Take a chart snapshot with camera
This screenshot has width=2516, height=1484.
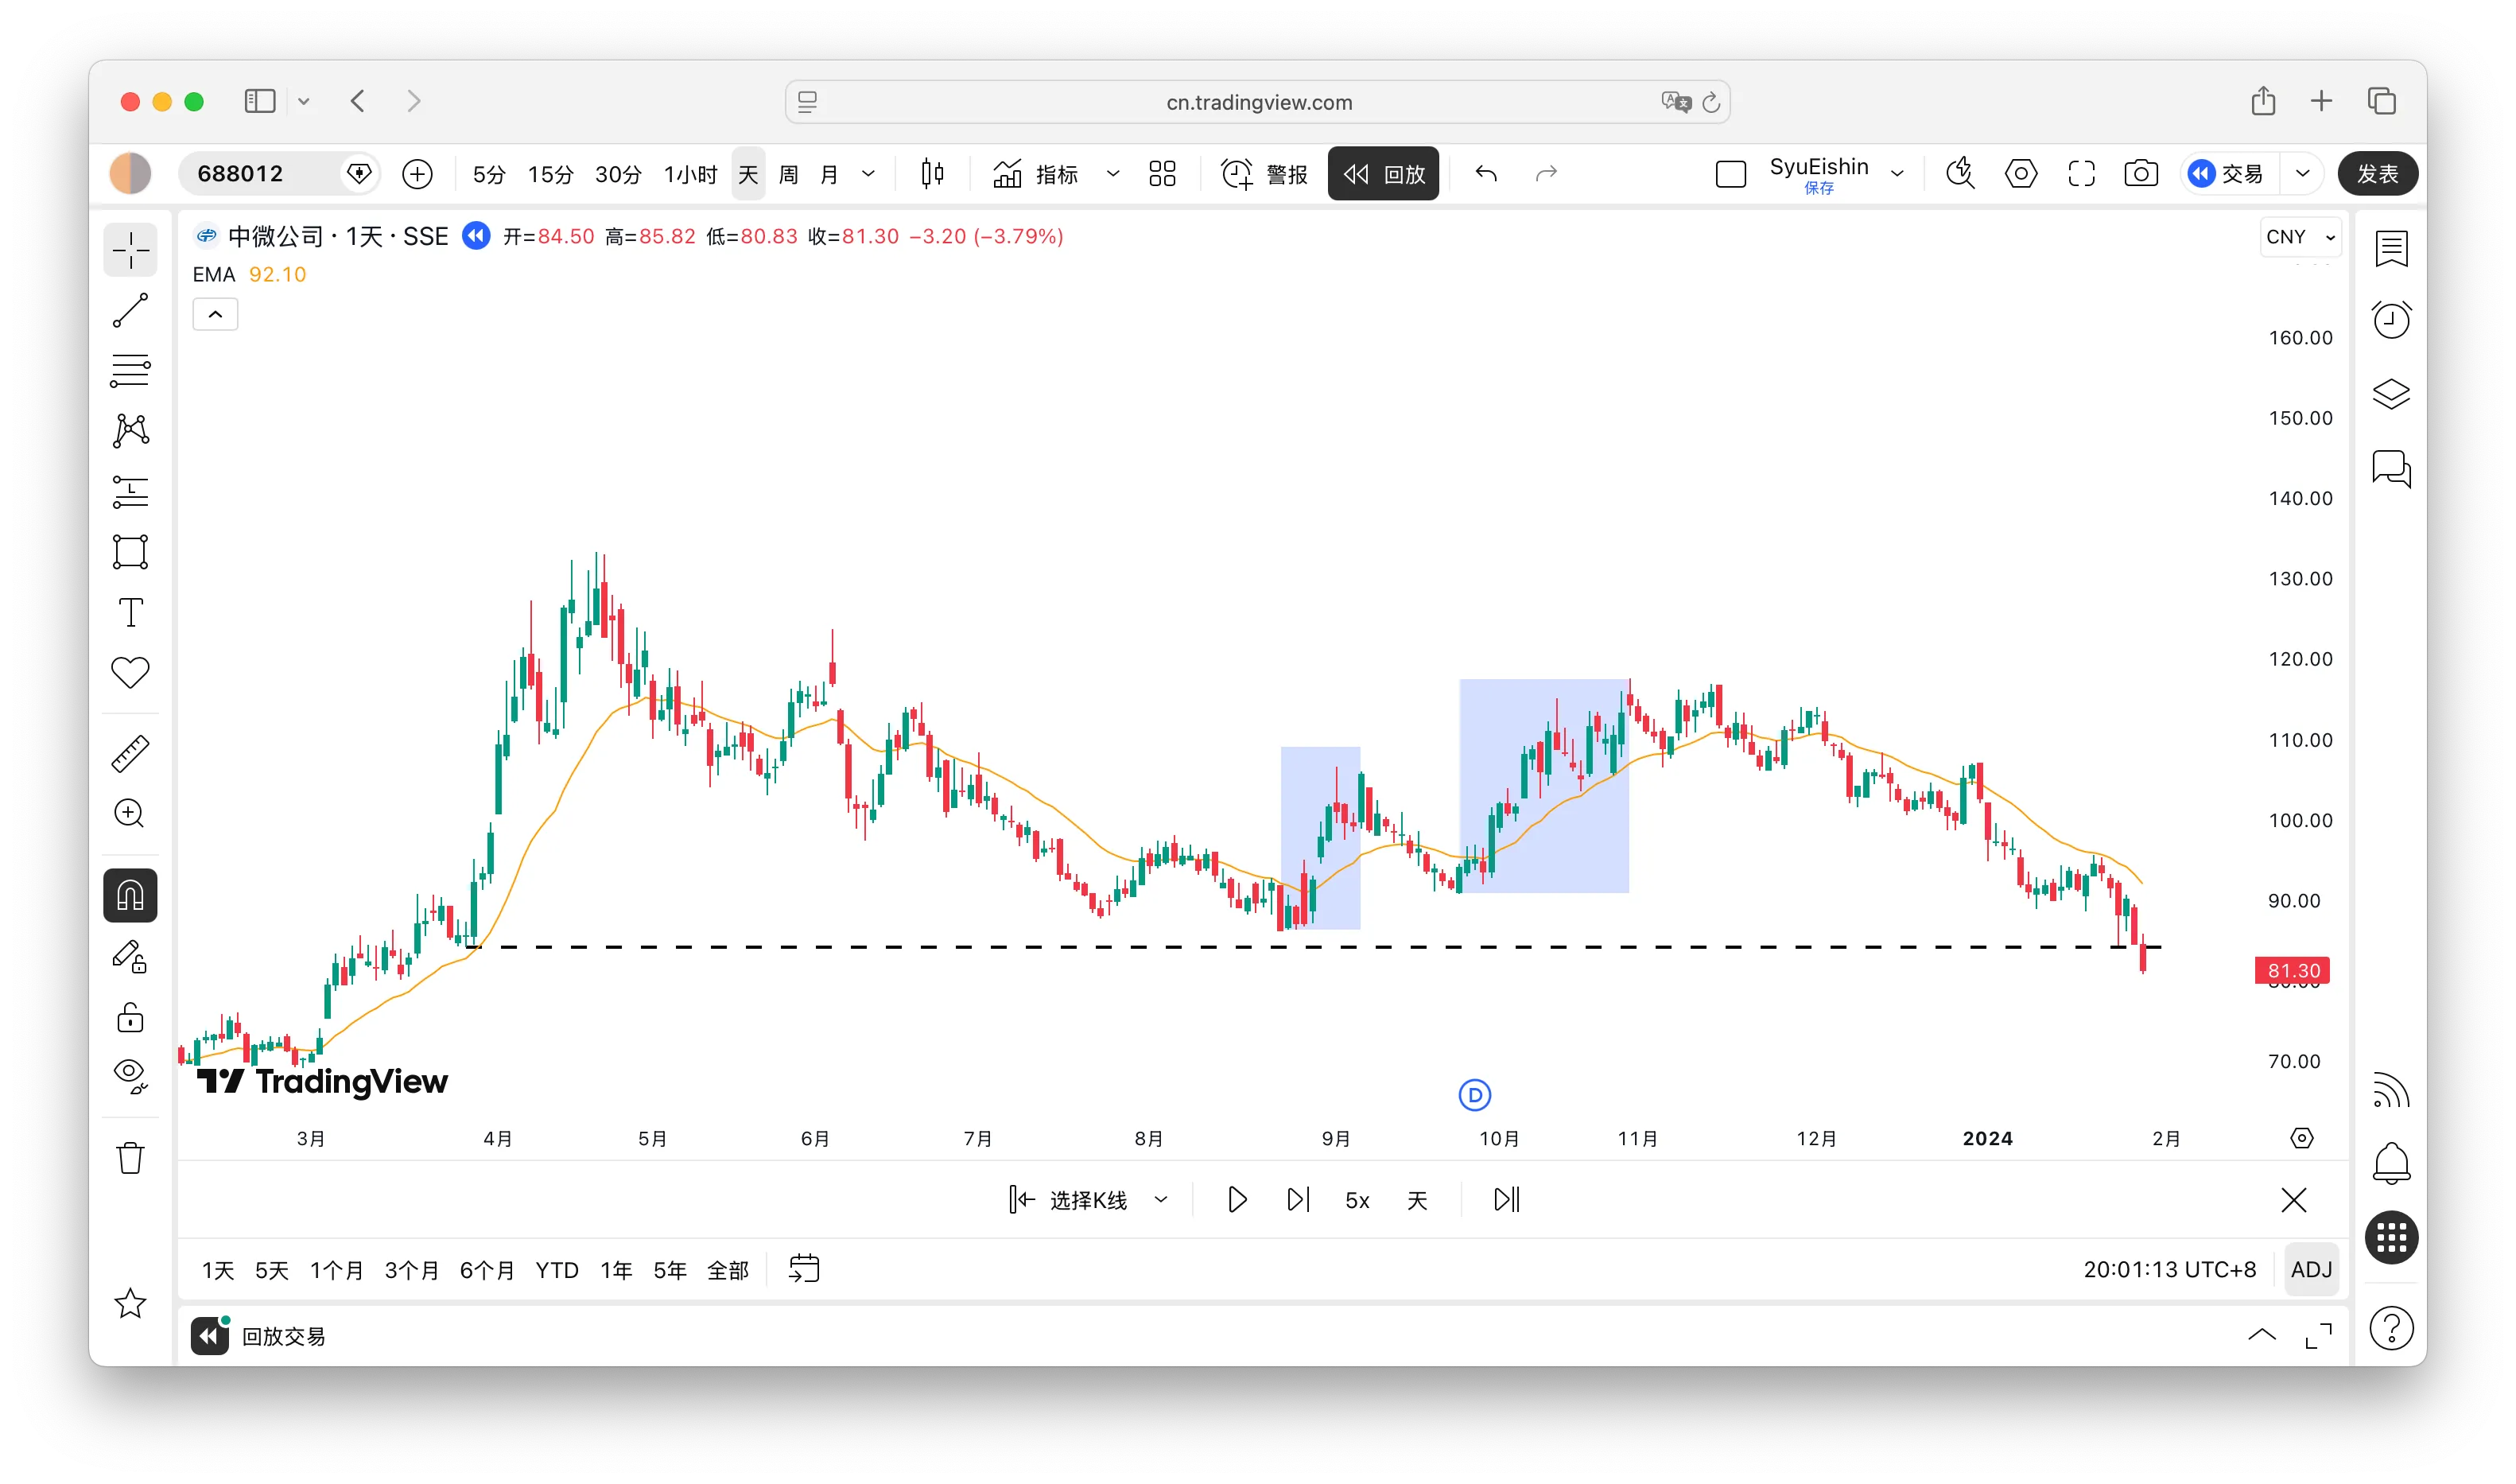pyautogui.click(x=2141, y=174)
